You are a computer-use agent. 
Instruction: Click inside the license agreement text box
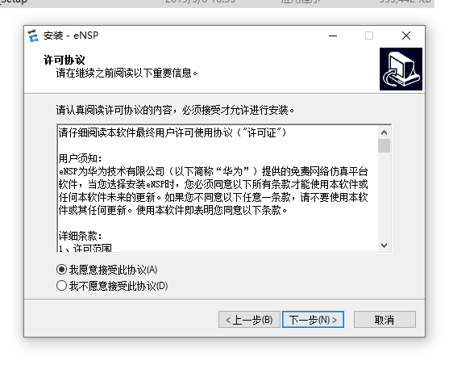[x=218, y=189]
